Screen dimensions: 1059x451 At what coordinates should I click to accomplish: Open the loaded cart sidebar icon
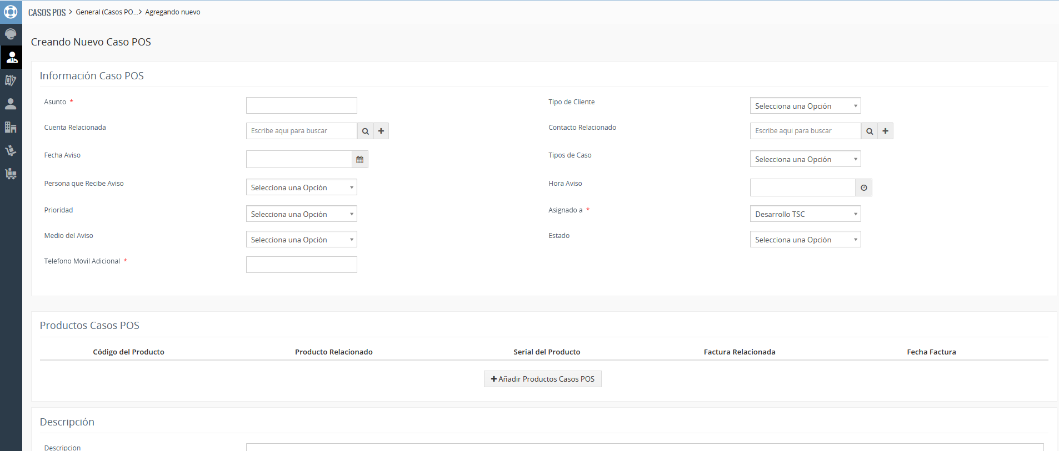click(x=11, y=174)
